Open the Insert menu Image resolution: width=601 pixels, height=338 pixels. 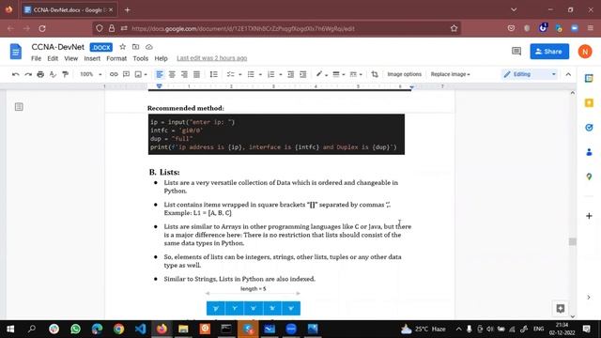(92, 58)
